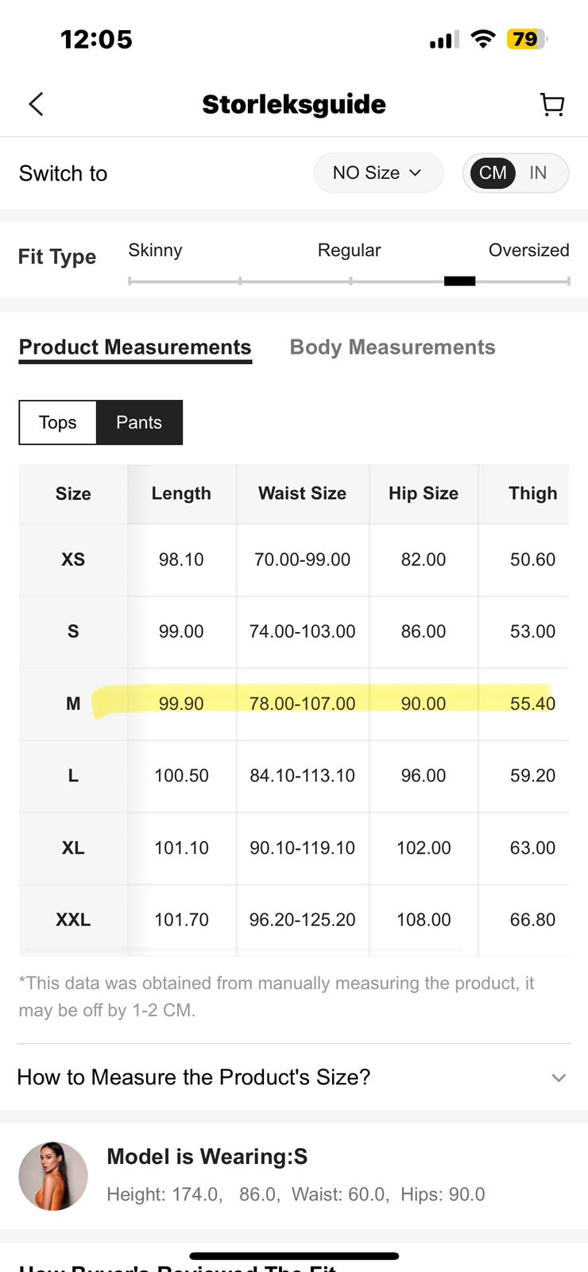Show the Tops measurements
This screenshot has width=588, height=1272.
58,422
